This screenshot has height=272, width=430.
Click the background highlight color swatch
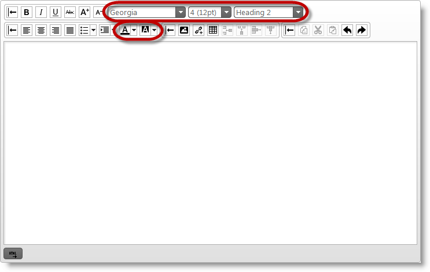pyautogui.click(x=145, y=30)
